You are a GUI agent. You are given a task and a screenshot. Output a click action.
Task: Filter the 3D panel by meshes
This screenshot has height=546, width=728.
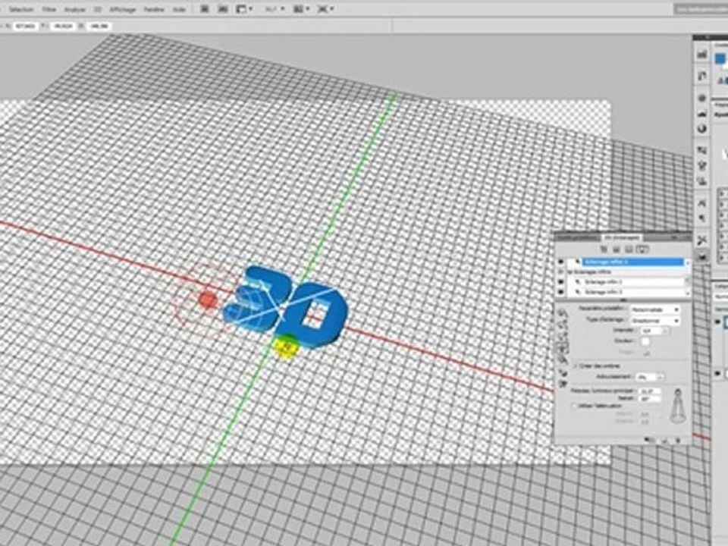point(616,249)
